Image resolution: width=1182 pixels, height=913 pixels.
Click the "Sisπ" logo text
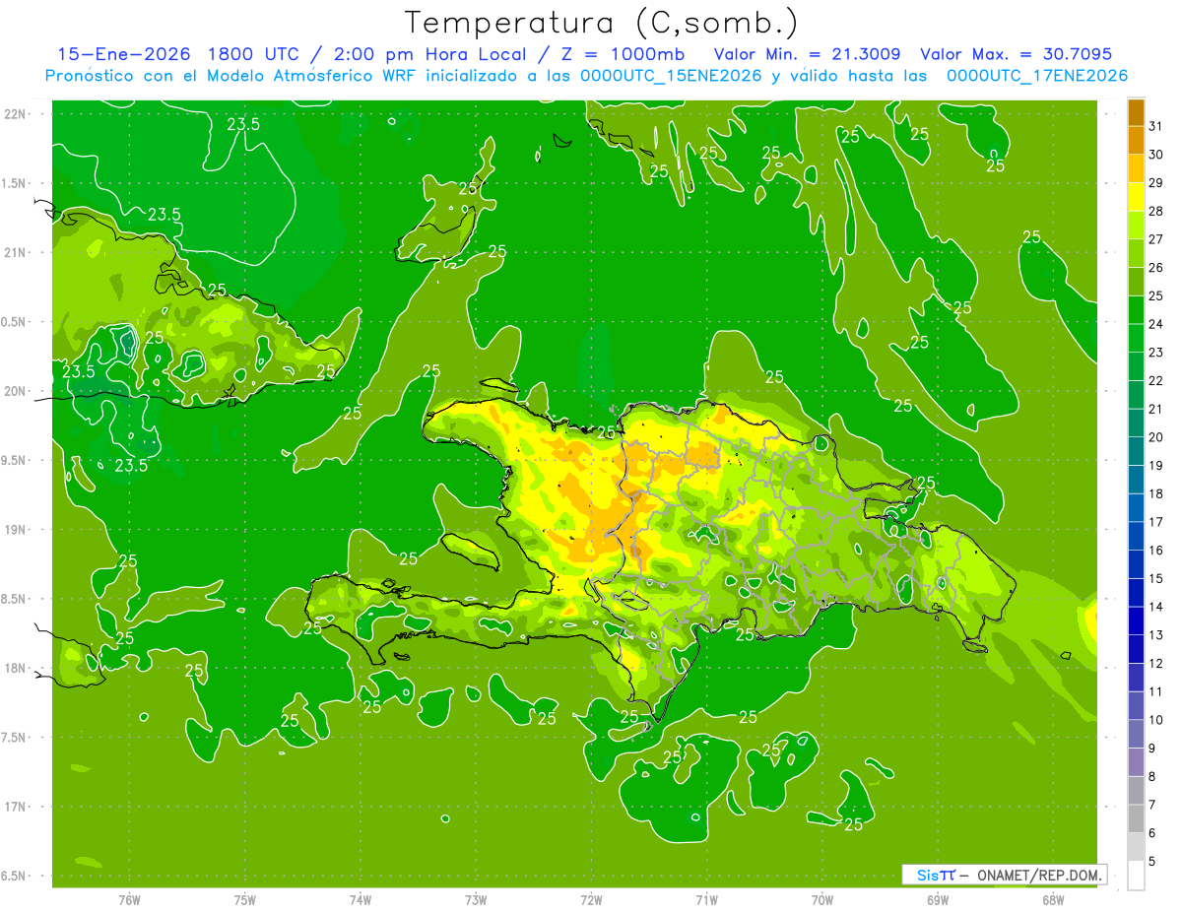click(x=936, y=875)
